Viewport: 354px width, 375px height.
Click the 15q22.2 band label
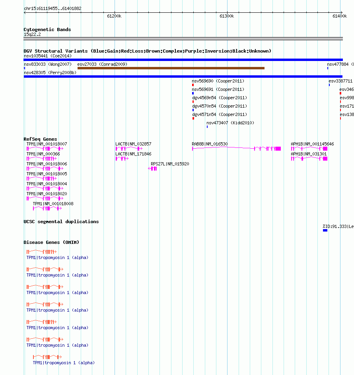32,34
